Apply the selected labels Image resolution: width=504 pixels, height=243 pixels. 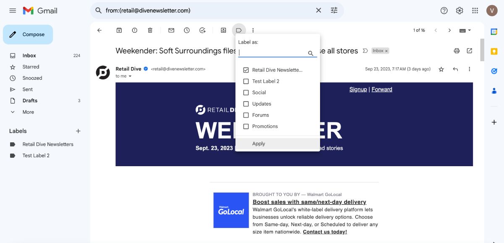[258, 143]
